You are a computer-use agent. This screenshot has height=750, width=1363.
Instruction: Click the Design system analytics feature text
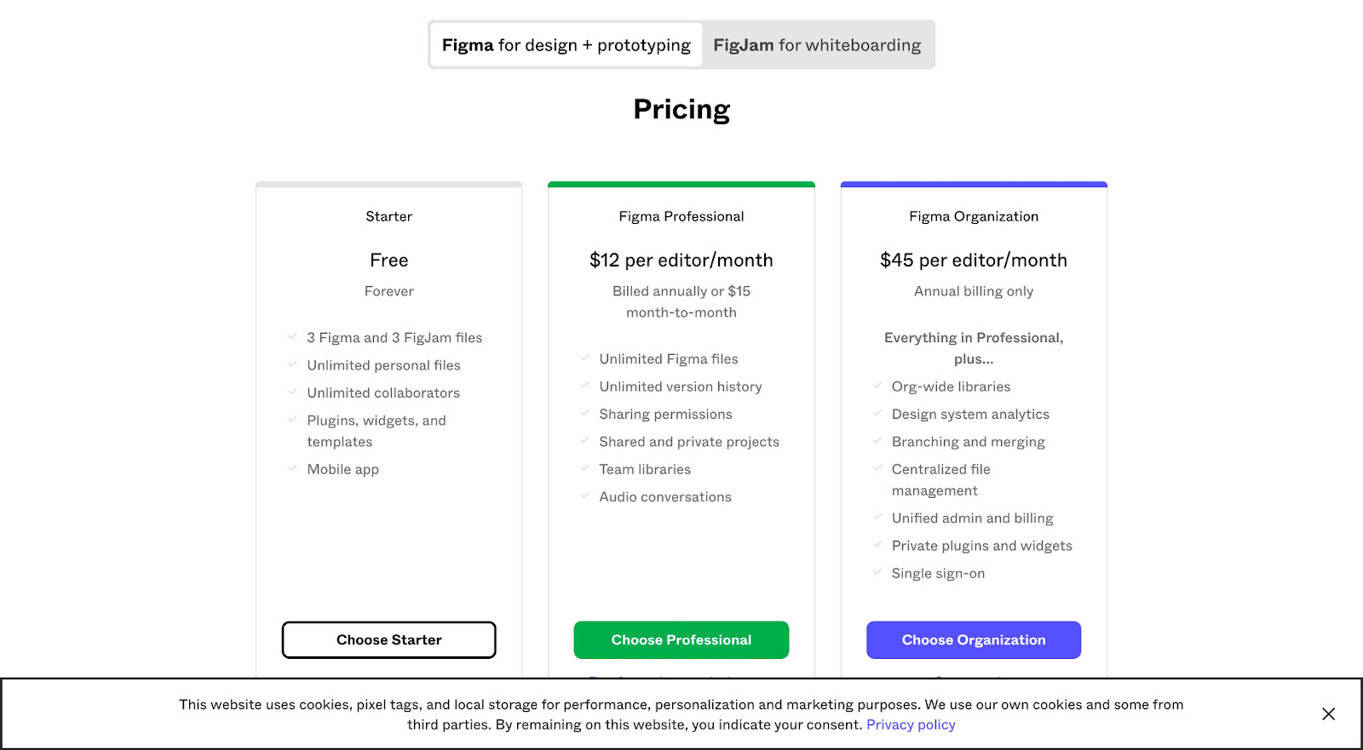tap(970, 414)
